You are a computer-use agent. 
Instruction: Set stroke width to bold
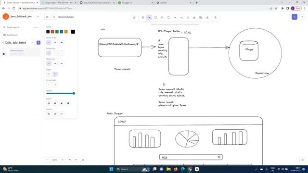tap(55, 42)
